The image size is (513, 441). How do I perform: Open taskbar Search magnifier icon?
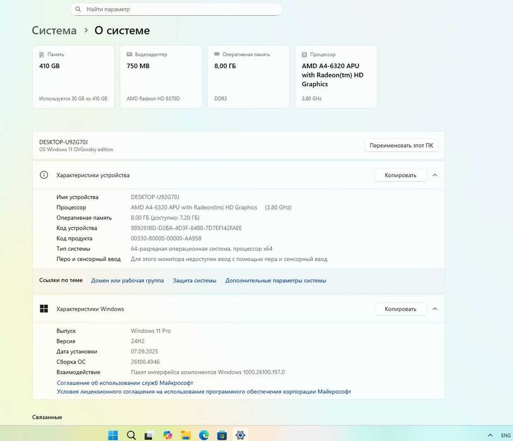point(131,435)
